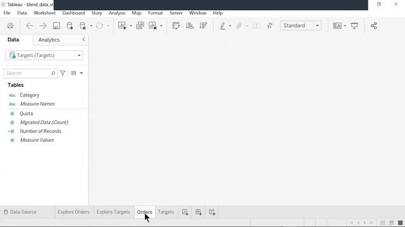Show the filmstrip view icon
Image resolution: width=405 pixels, height=227 pixels.
tap(391, 223)
